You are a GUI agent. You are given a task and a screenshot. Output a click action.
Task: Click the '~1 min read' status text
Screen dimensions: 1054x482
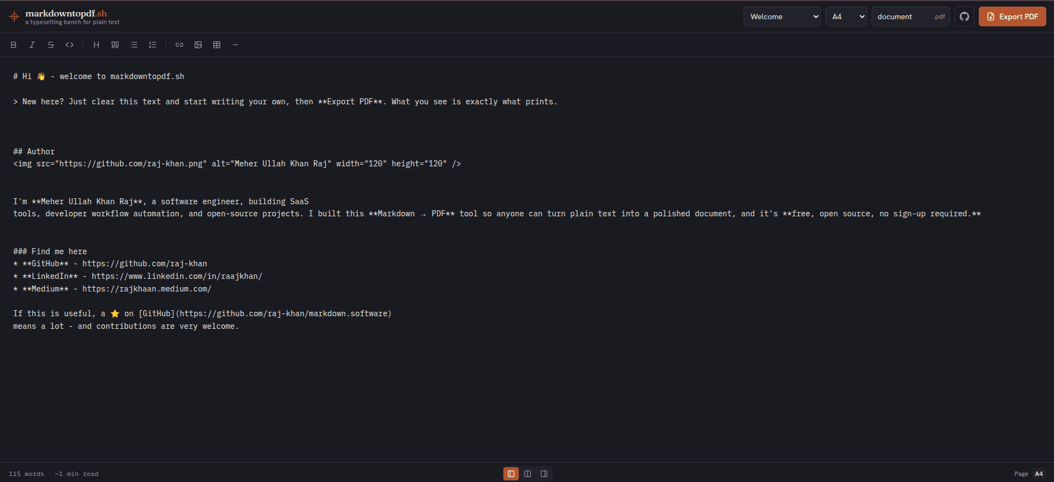(76, 474)
